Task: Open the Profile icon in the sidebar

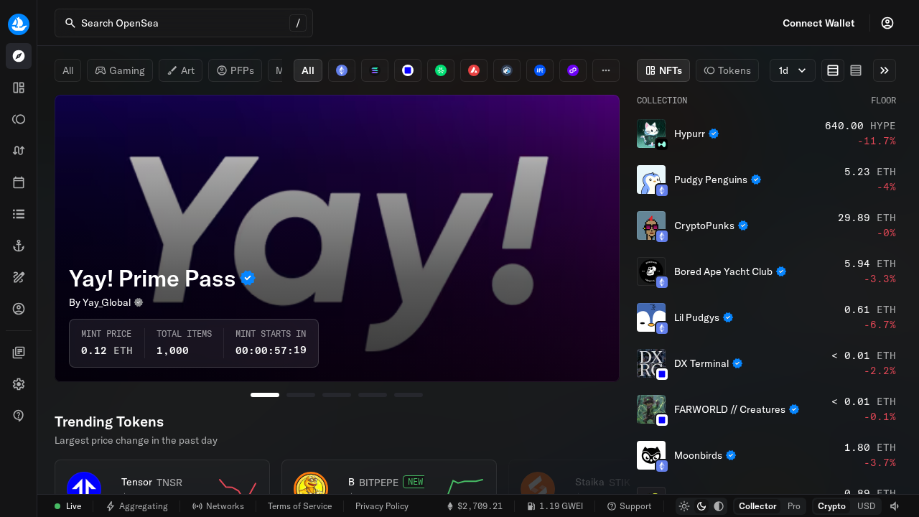Action: 19,309
